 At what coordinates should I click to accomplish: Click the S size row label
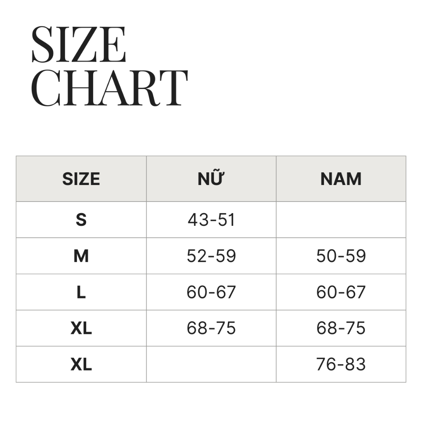(81, 220)
